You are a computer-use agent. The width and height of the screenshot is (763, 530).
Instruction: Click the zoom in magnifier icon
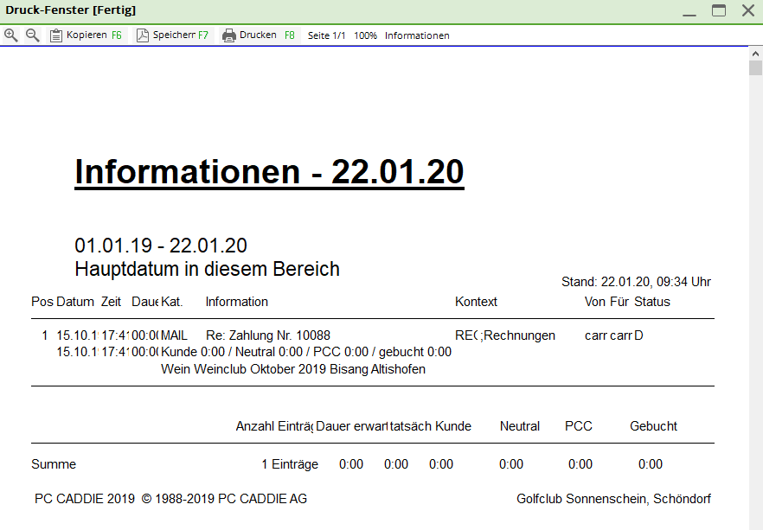tap(11, 35)
